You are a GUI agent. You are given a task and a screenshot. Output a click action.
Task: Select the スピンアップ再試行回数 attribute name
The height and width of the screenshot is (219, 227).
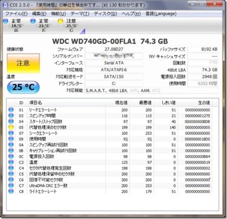(48, 145)
